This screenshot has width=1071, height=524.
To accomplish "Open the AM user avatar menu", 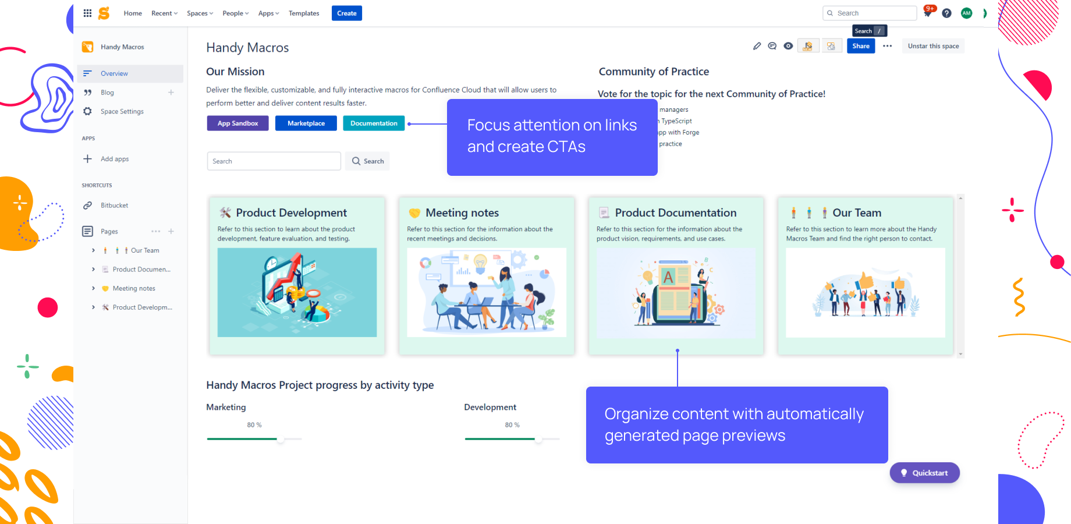I will point(966,13).
